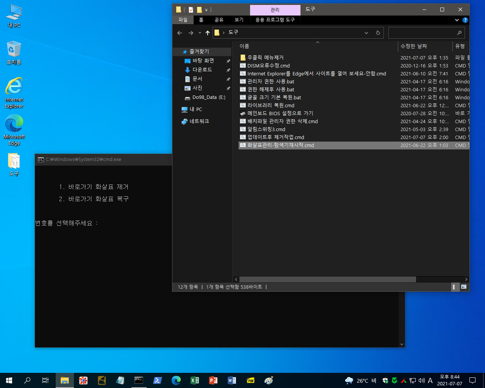Open 응용 프로그램 도구 ribbon tab
Image resolution: width=485 pixels, height=388 pixels.
click(275, 20)
